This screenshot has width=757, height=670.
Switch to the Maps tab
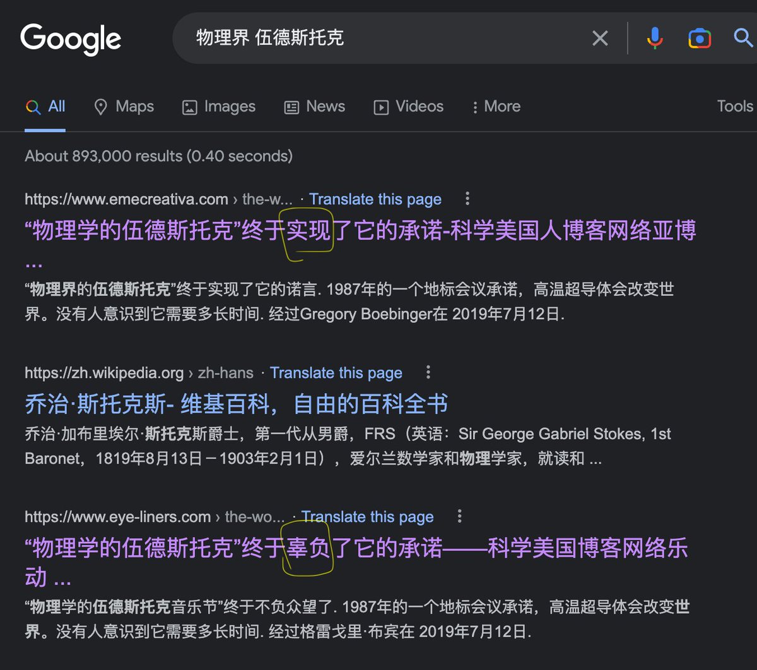(124, 107)
